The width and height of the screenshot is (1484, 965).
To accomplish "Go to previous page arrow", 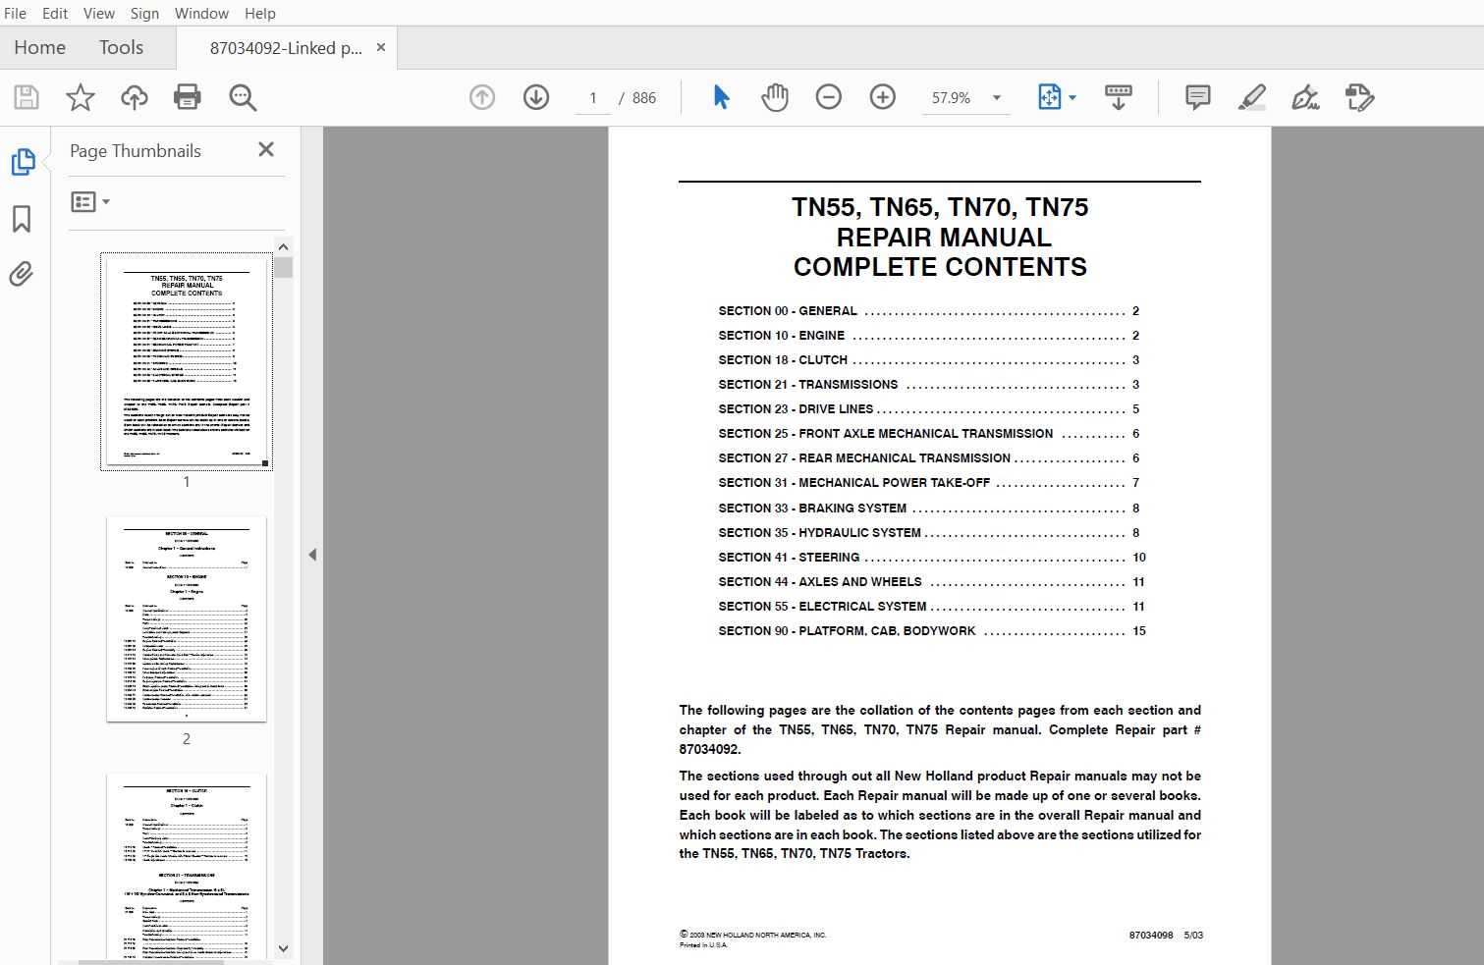I will click(x=482, y=97).
